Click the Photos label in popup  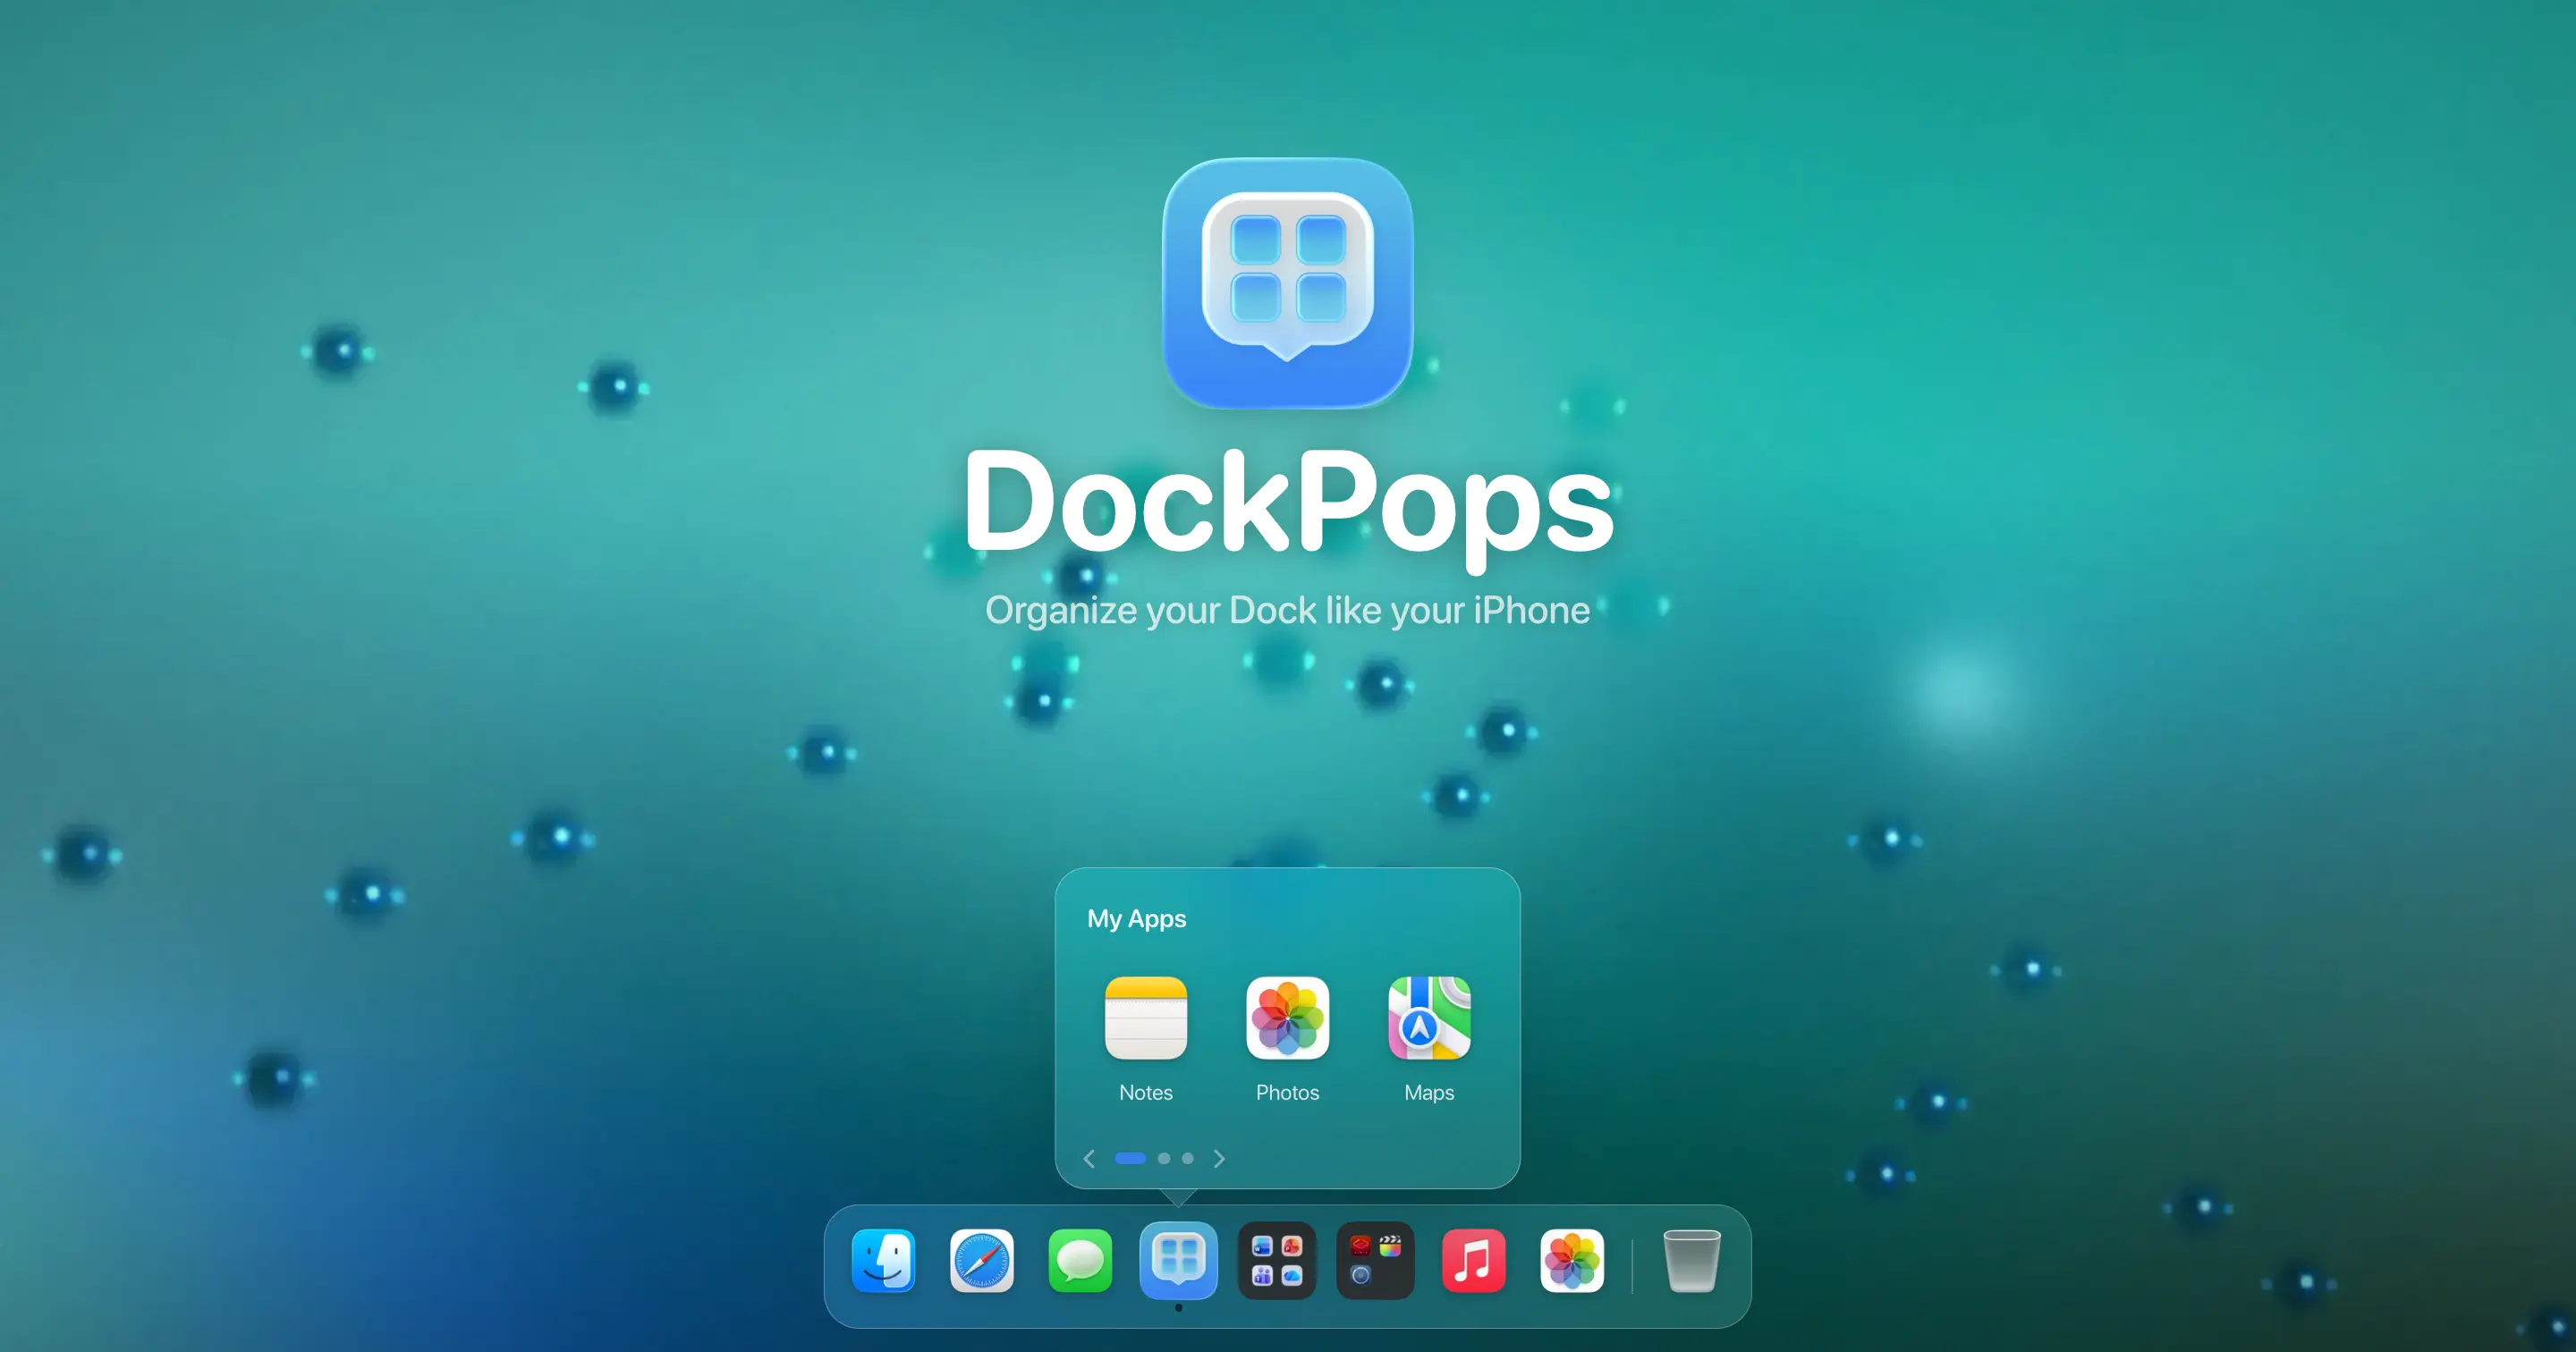(1288, 1092)
